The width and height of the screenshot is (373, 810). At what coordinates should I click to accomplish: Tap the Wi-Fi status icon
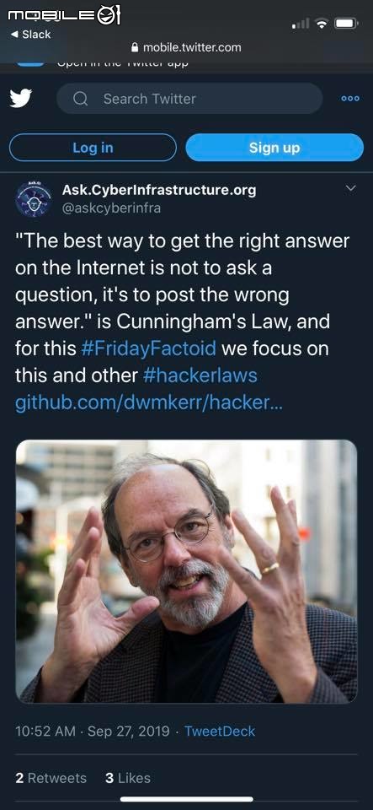coord(322,24)
